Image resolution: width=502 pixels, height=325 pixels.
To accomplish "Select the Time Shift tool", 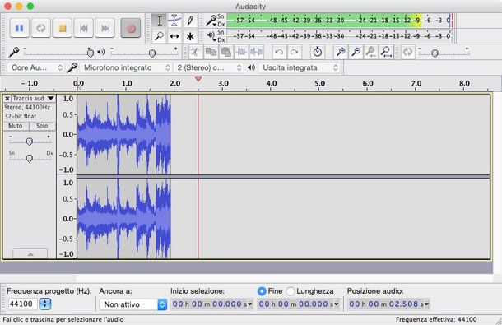I will [x=174, y=36].
